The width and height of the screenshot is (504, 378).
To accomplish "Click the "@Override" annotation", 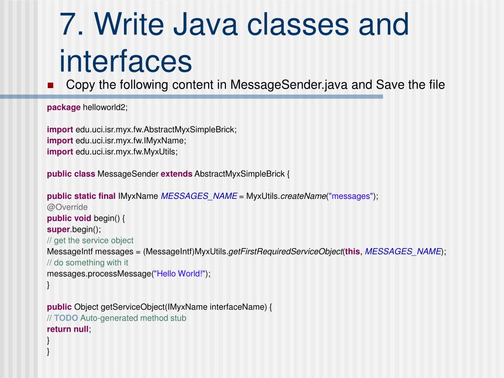I will click(67, 207).
